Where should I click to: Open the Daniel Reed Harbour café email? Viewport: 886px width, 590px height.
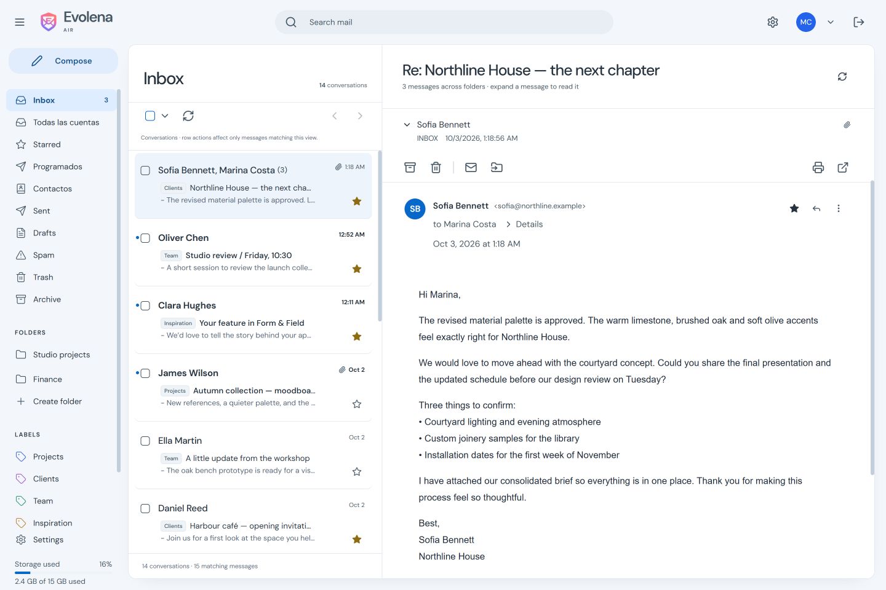coord(253,523)
